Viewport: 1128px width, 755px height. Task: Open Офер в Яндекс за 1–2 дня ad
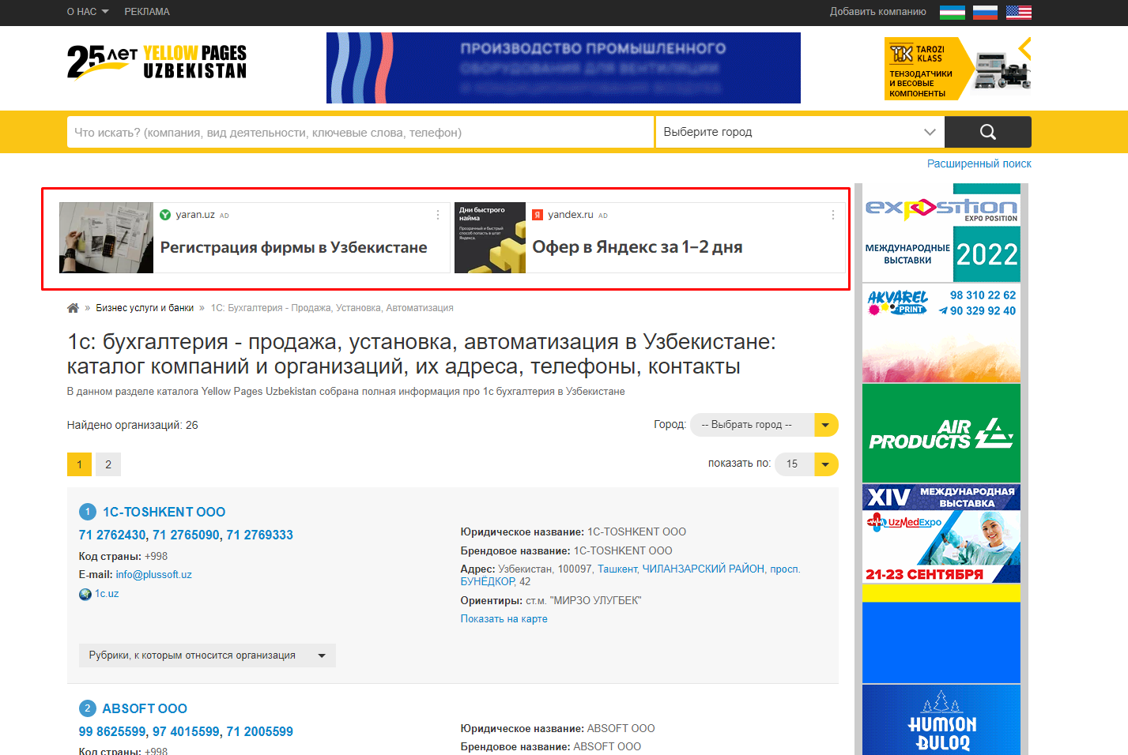point(637,247)
